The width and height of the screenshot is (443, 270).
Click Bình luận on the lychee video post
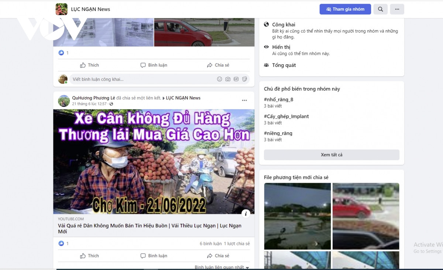pos(154,256)
